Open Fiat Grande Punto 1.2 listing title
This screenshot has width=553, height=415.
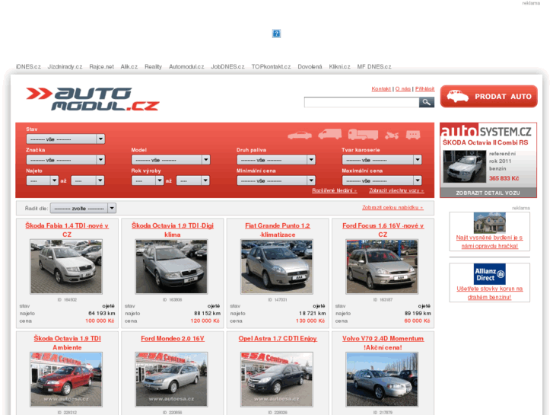tap(278, 230)
